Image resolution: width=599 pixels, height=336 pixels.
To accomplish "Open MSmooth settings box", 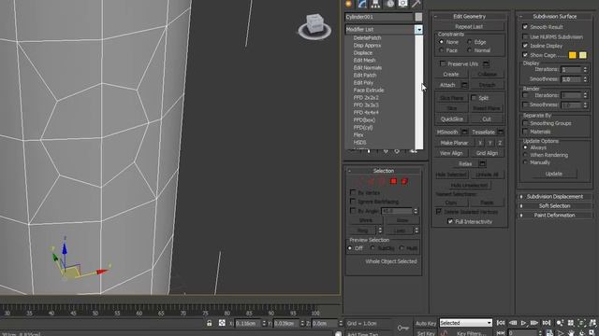I will click(464, 133).
